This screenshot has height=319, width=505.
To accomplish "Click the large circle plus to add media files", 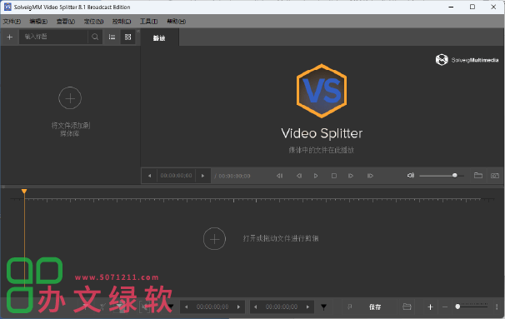I will (x=70, y=97).
